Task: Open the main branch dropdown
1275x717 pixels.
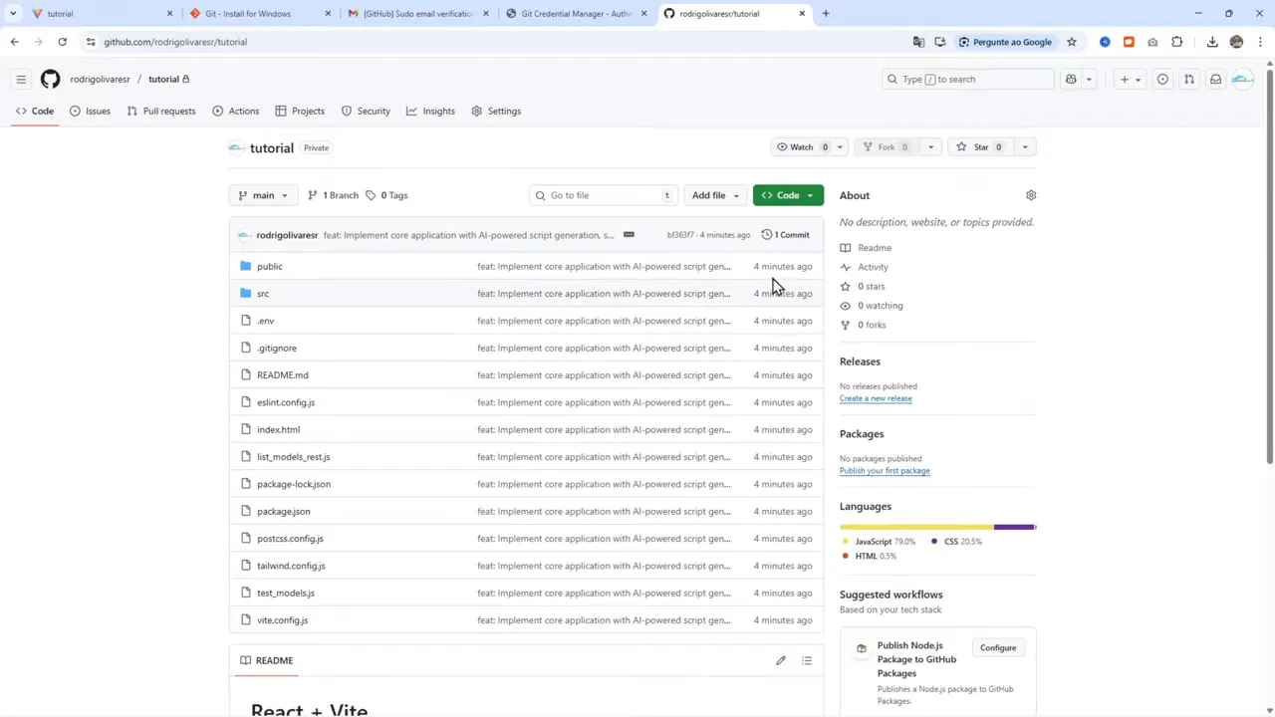Action: click(263, 195)
